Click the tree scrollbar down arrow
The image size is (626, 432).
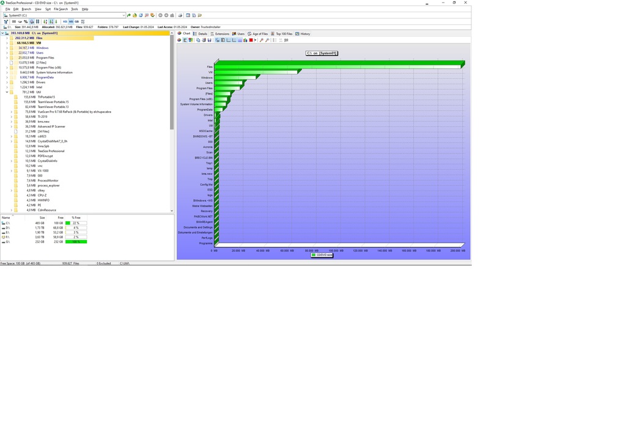pyautogui.click(x=172, y=211)
